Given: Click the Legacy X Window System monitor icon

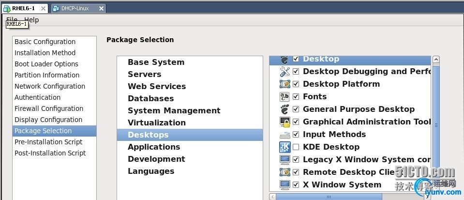Looking at the screenshot, I should click(284, 160).
